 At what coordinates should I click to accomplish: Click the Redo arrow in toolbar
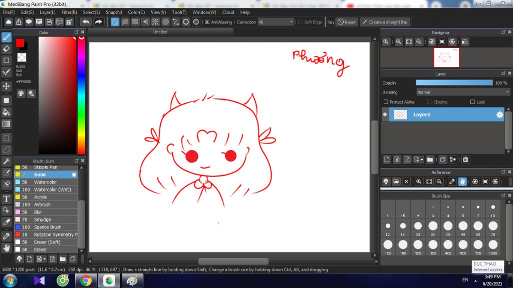(98, 22)
